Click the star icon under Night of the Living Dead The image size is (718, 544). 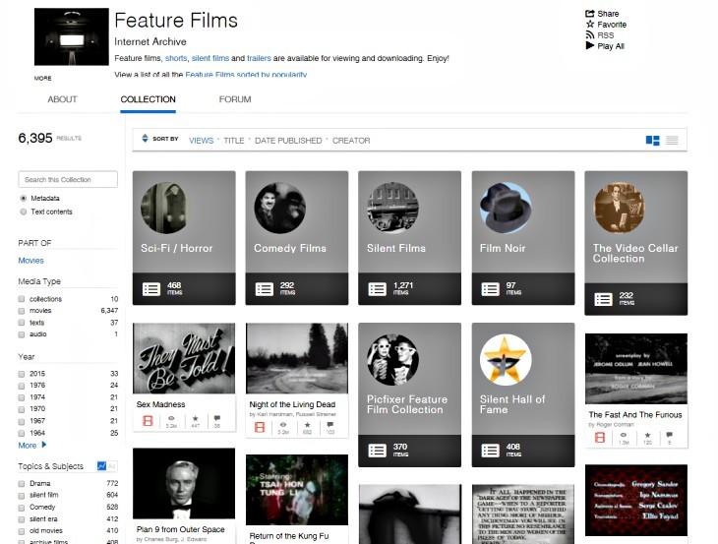[307, 425]
